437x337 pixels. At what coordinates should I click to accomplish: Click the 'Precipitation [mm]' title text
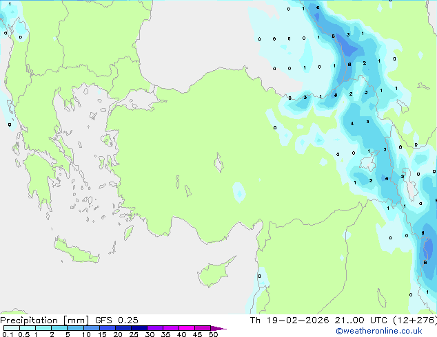pos(45,320)
